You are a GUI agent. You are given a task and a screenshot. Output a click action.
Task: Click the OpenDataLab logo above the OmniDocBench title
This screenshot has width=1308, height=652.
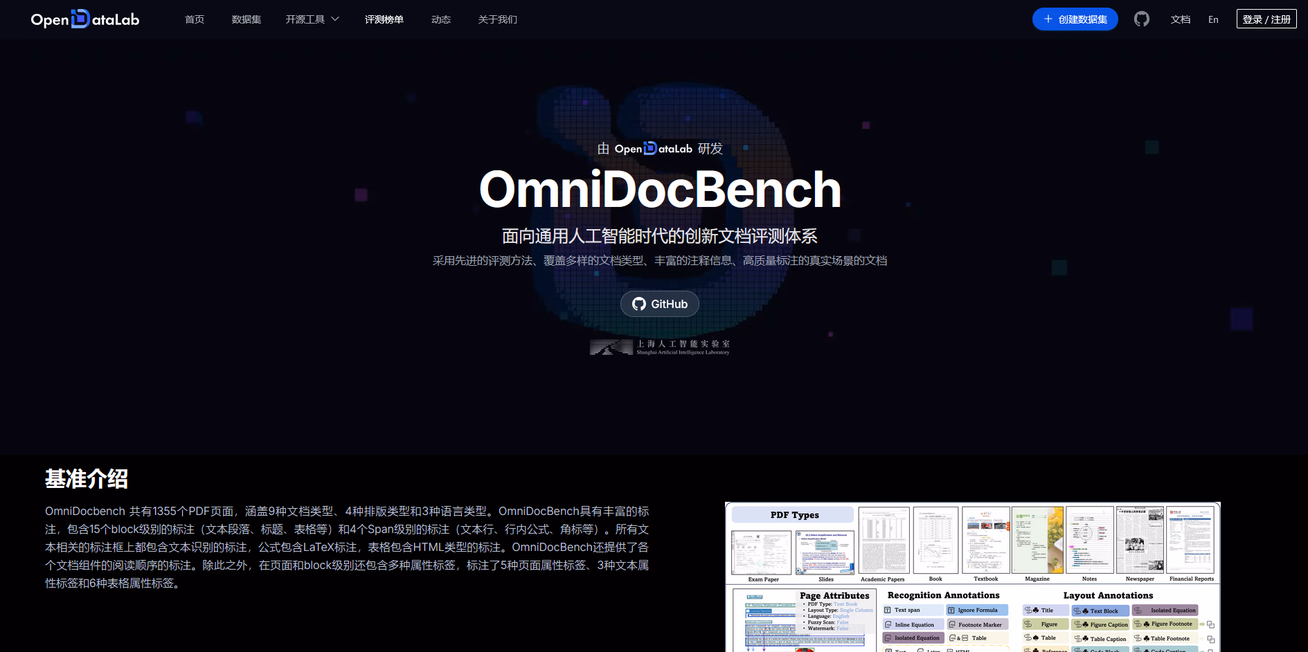pyautogui.click(x=653, y=149)
